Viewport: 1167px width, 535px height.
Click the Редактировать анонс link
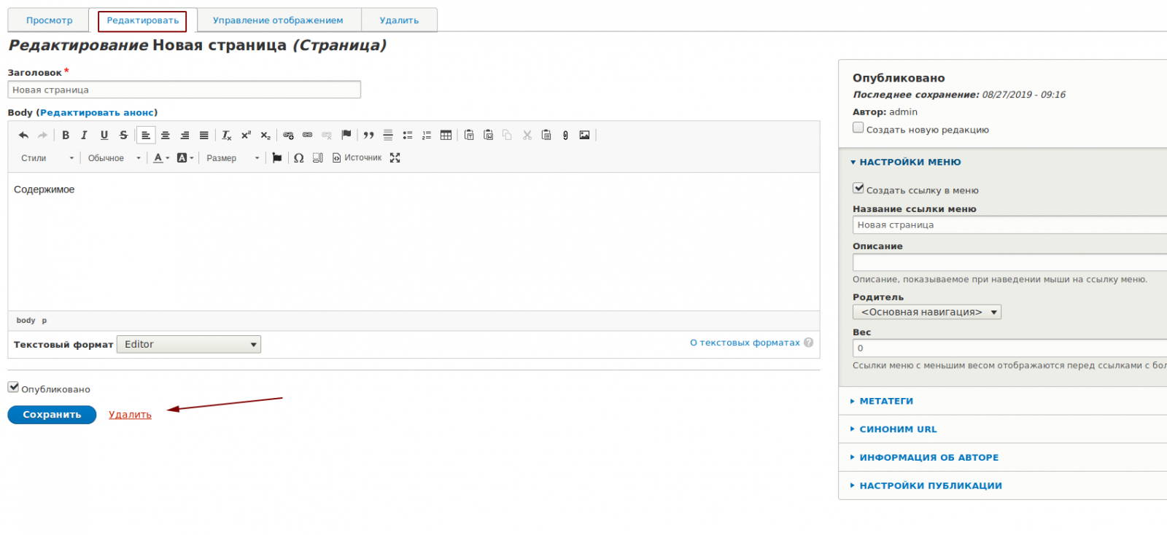pyautogui.click(x=97, y=113)
